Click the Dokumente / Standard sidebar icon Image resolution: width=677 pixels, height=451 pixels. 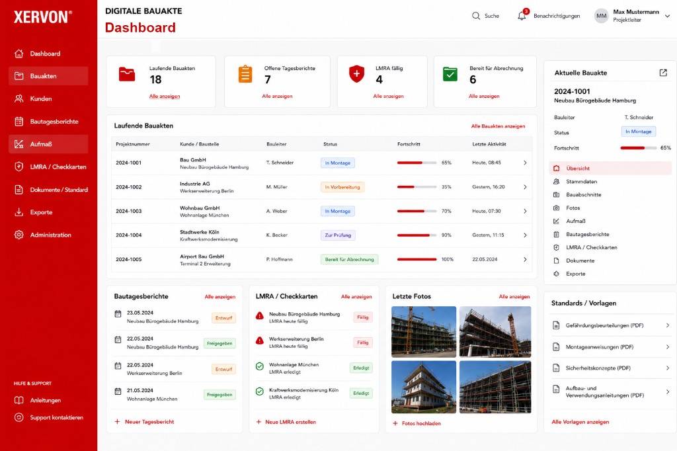tap(19, 190)
